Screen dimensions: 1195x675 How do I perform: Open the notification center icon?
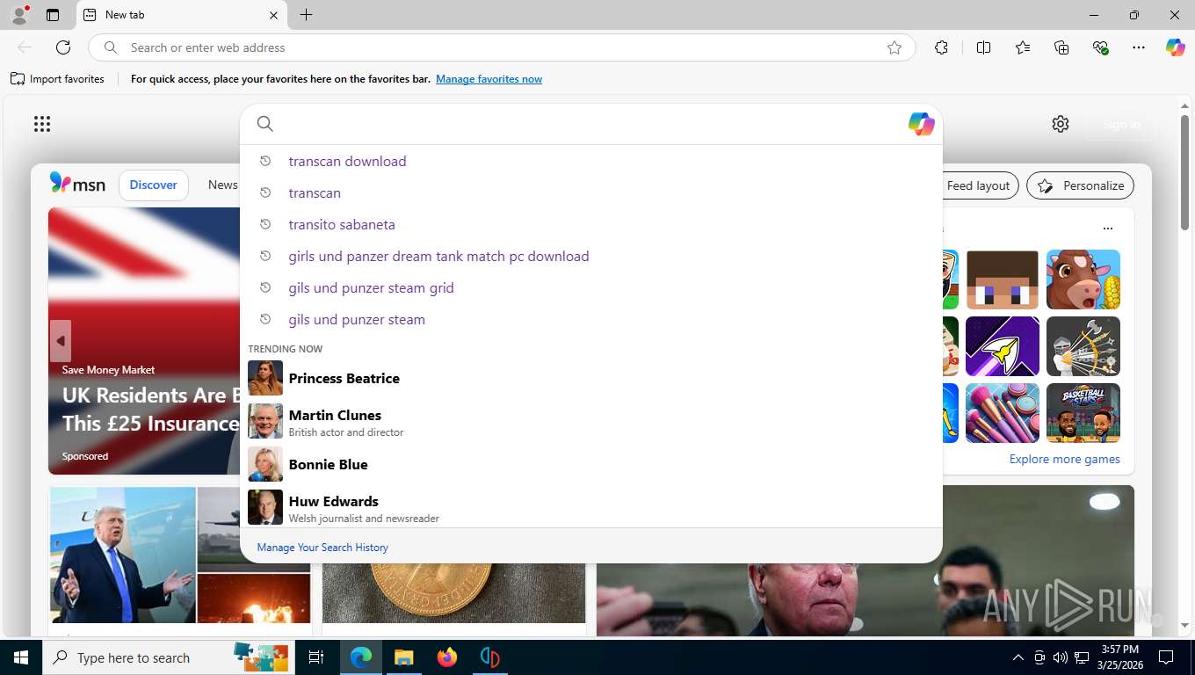pyautogui.click(x=1166, y=657)
